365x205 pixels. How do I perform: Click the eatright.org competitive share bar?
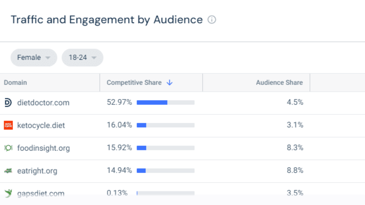click(166, 171)
